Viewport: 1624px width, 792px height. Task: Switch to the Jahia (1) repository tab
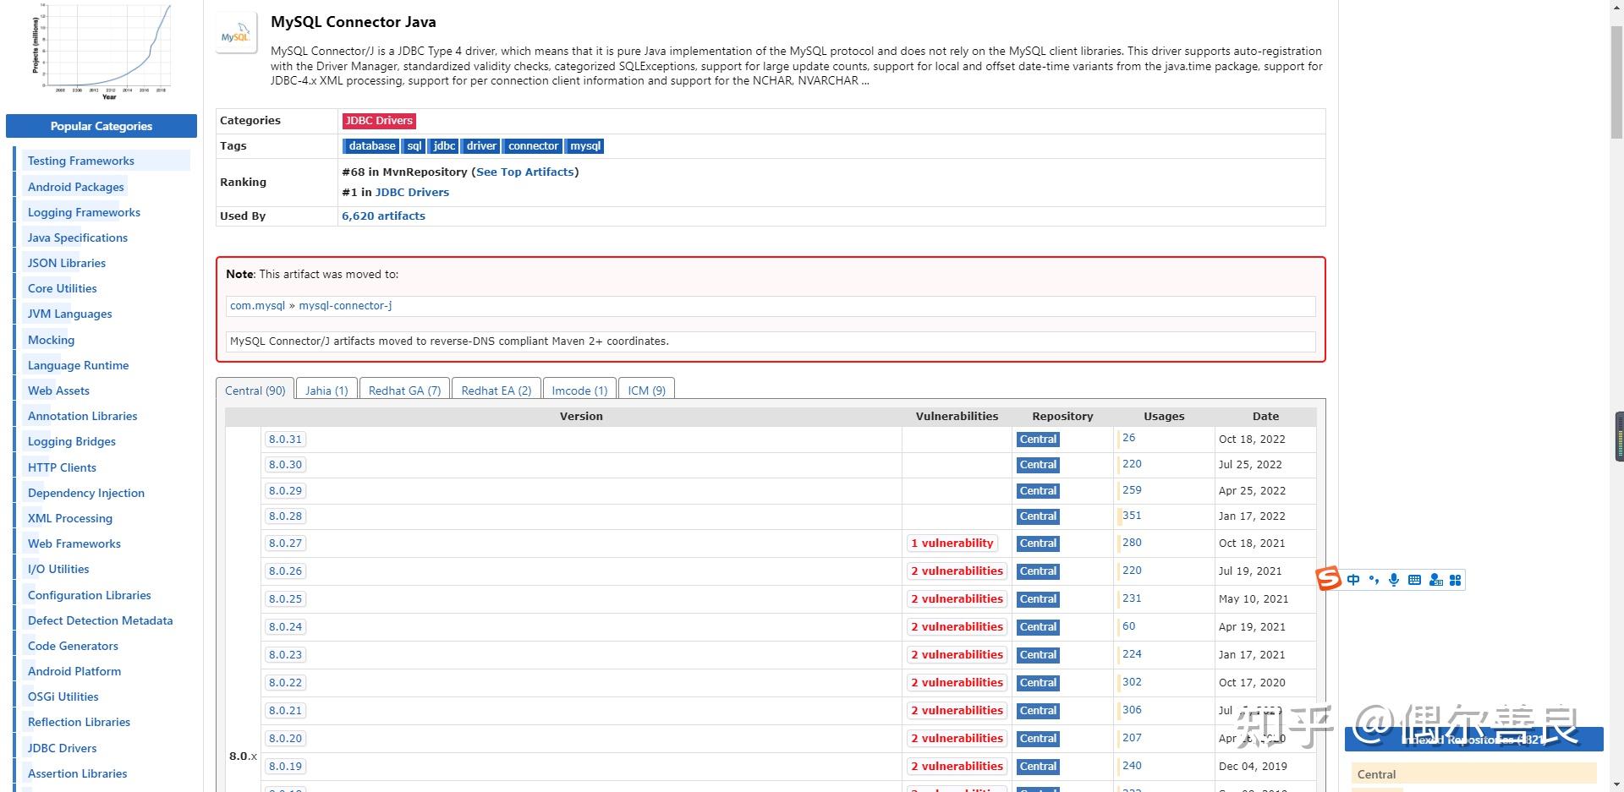point(326,390)
